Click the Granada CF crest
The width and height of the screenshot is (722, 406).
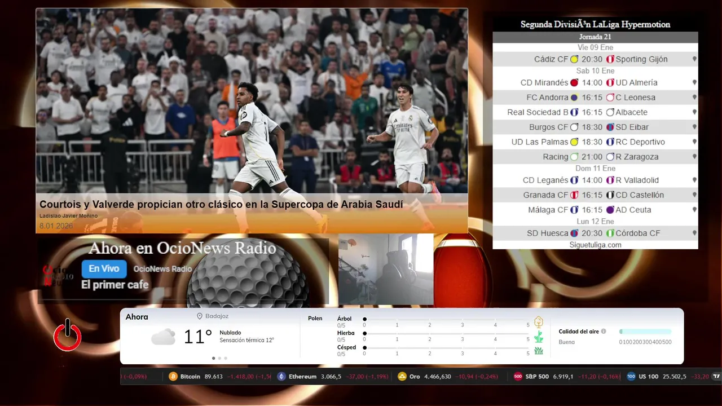[x=574, y=195]
